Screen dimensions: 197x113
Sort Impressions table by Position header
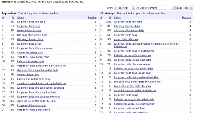point(92,17)
